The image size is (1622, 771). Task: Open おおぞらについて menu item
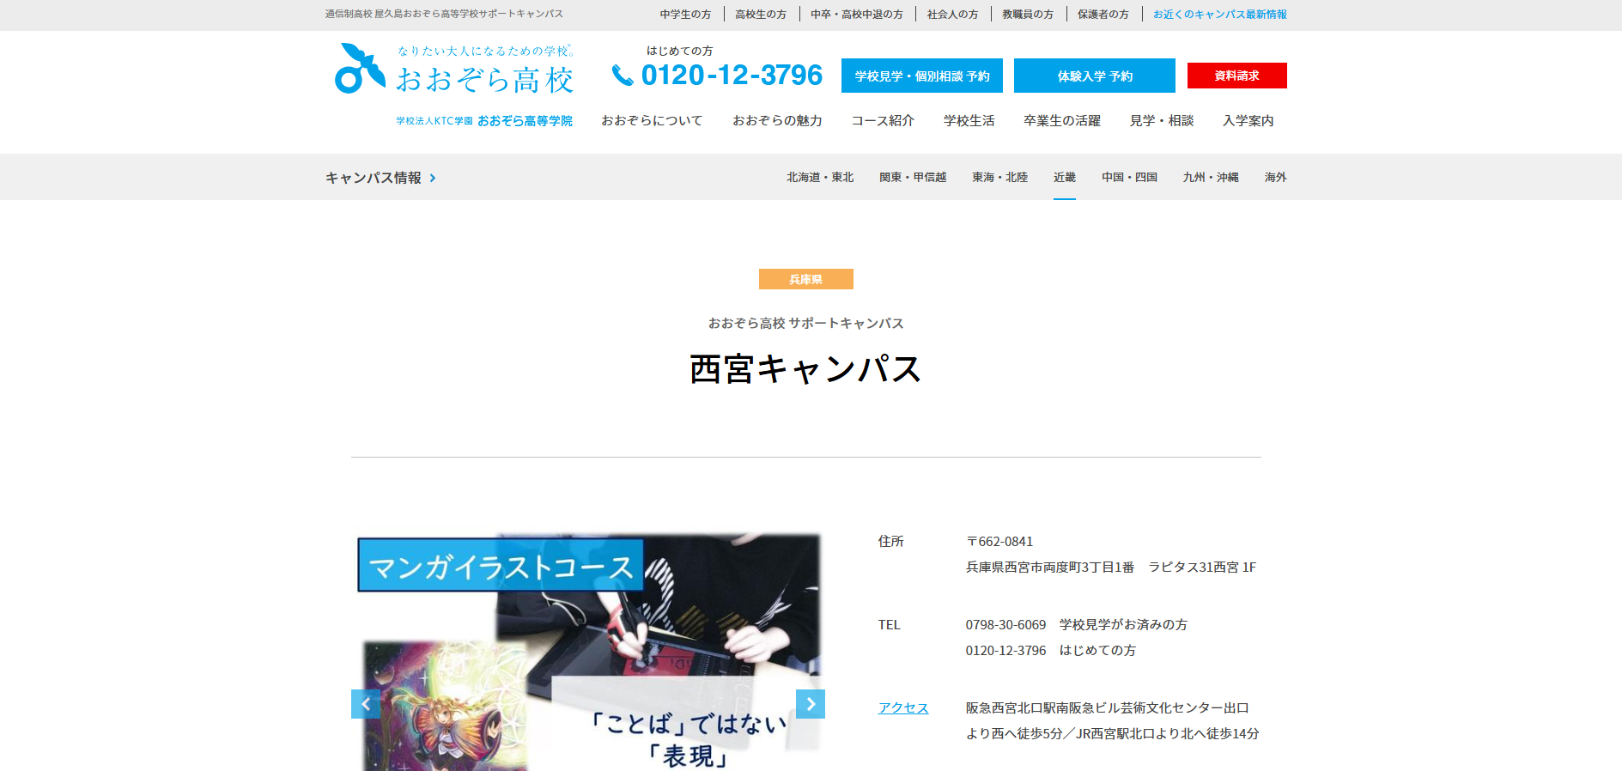pos(651,120)
